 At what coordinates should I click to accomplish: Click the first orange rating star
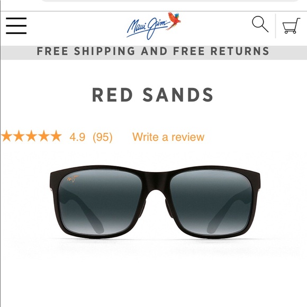tap(7, 136)
